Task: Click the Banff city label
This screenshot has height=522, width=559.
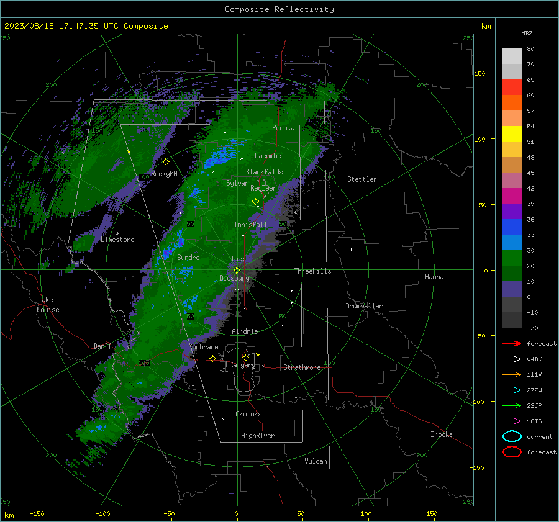Action: [102, 346]
